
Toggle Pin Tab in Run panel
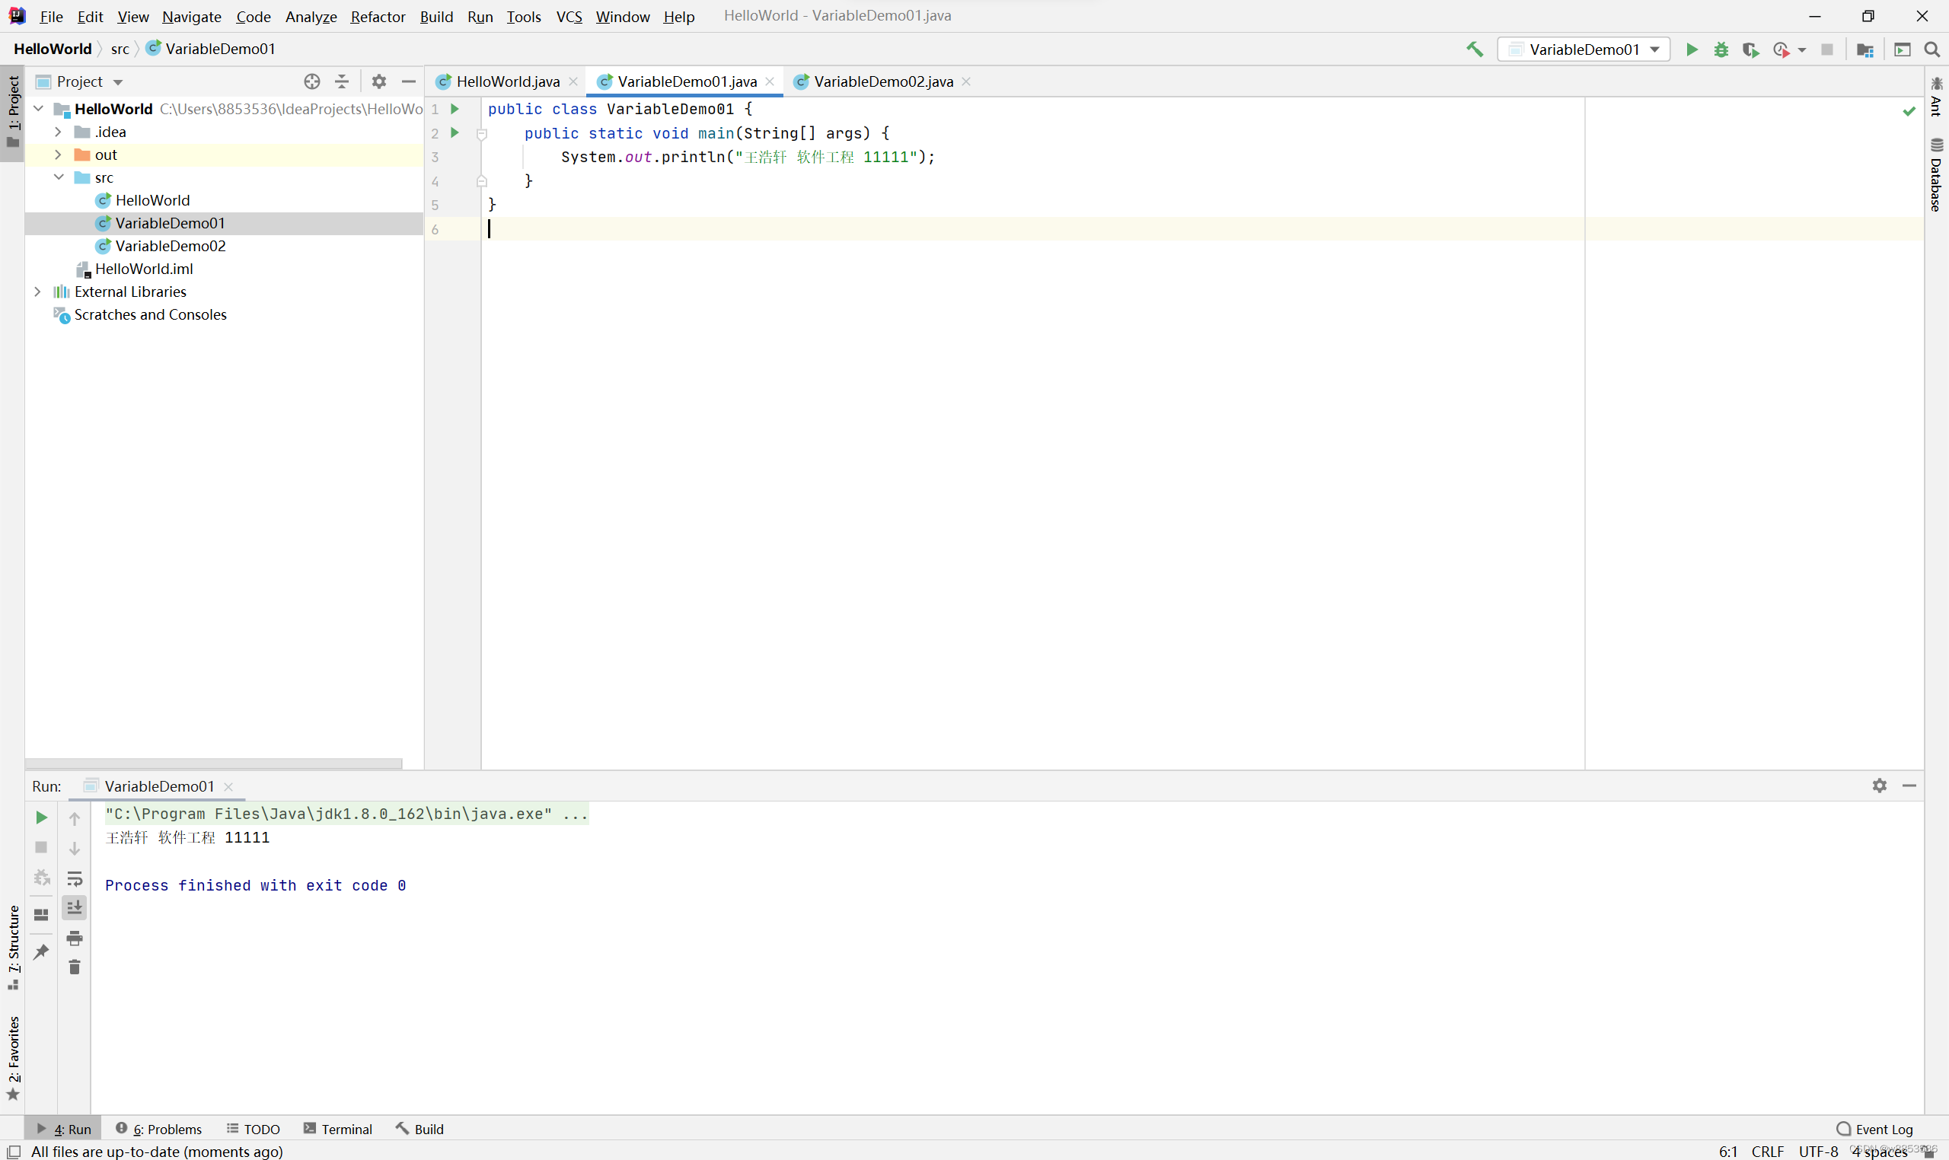point(41,952)
